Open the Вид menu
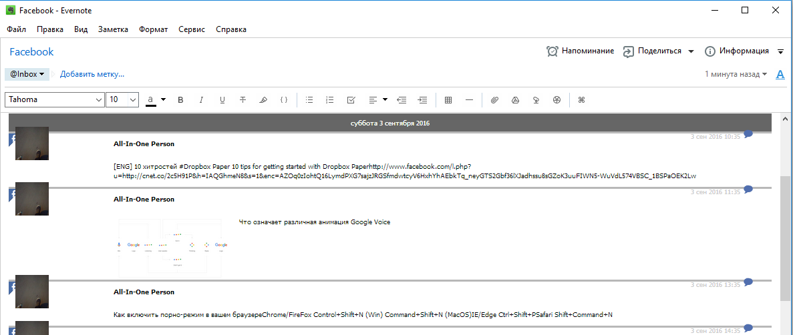The image size is (793, 335). coord(81,29)
